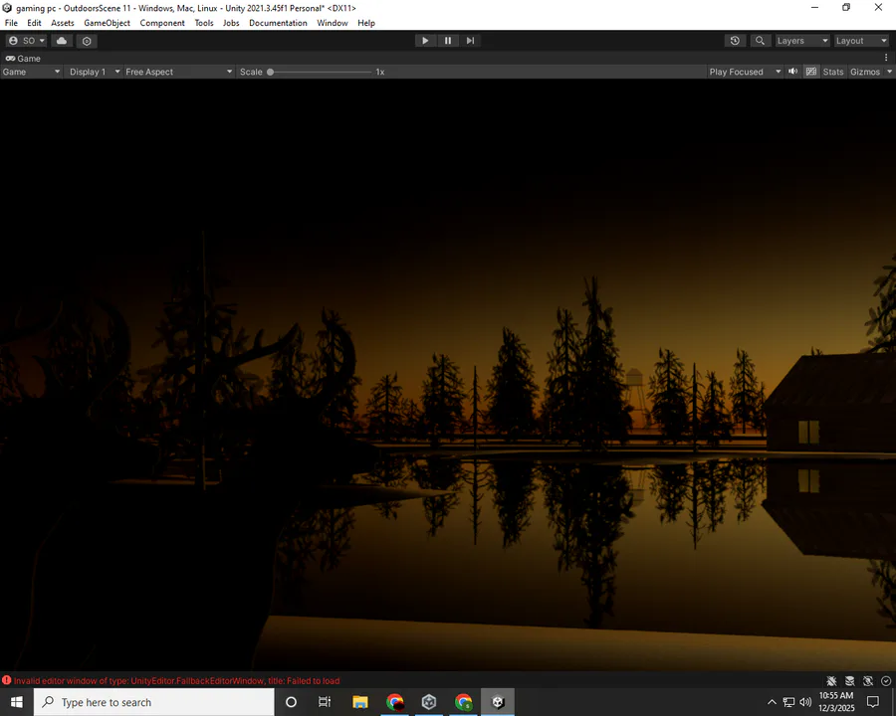
Task: Open the second Chrome icon on taskbar
Action: point(463,702)
